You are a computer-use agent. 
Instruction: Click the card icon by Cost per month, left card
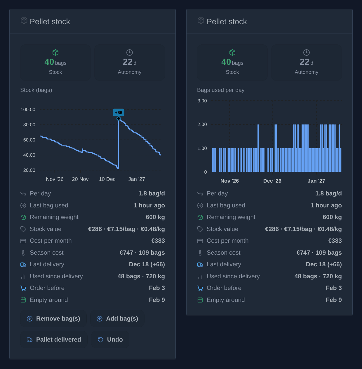pyautogui.click(x=23, y=241)
